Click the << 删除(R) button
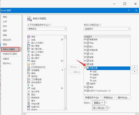 point(75,72)
